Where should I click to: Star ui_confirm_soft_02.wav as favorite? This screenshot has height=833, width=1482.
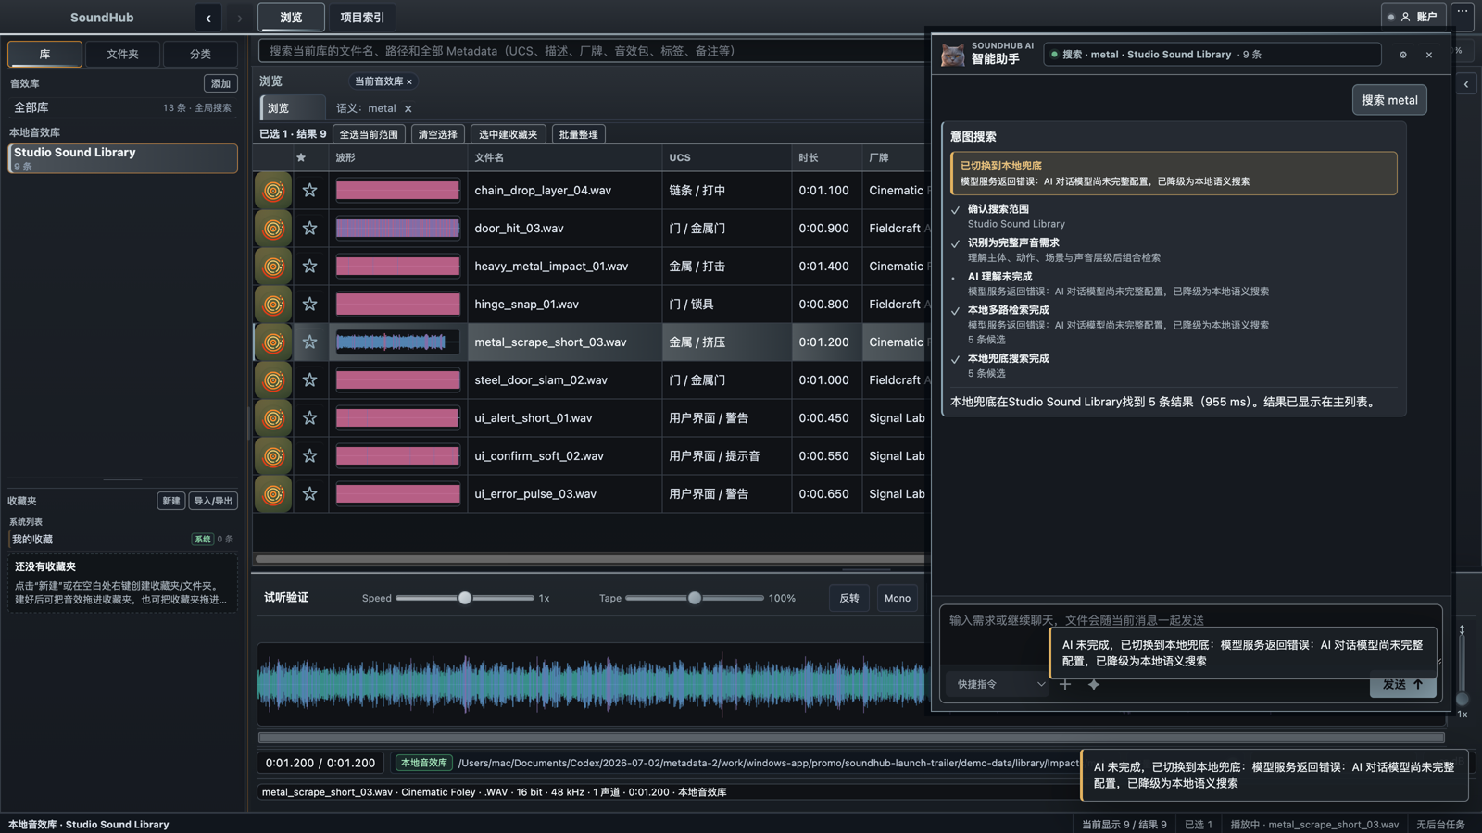pos(310,456)
